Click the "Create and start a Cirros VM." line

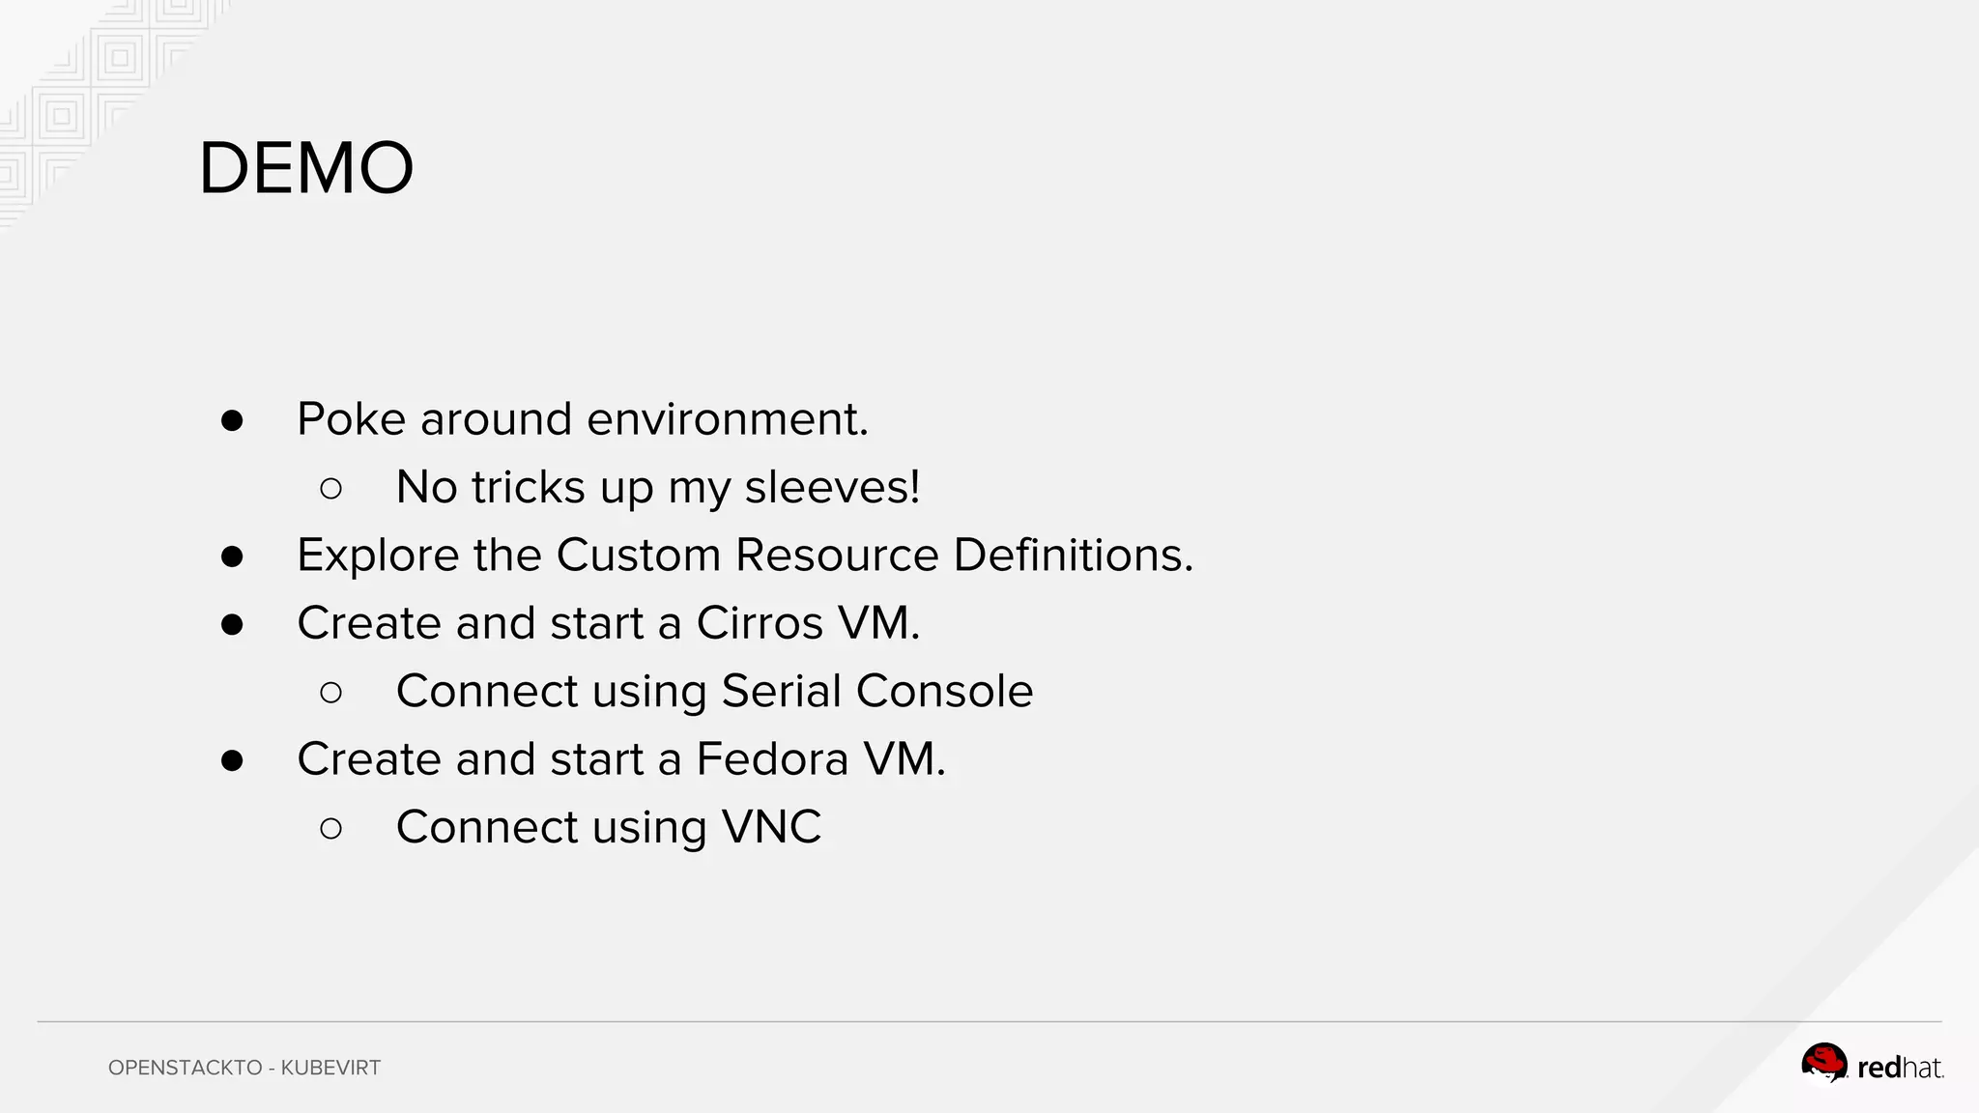609,623
